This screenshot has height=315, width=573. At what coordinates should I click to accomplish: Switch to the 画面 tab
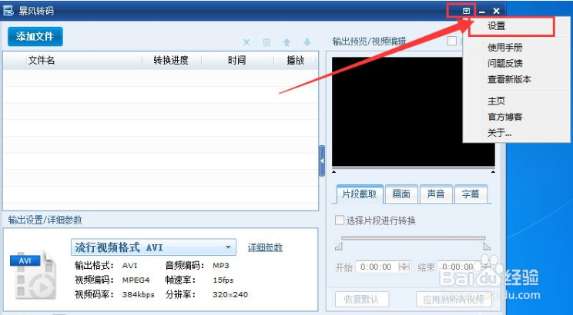[401, 194]
